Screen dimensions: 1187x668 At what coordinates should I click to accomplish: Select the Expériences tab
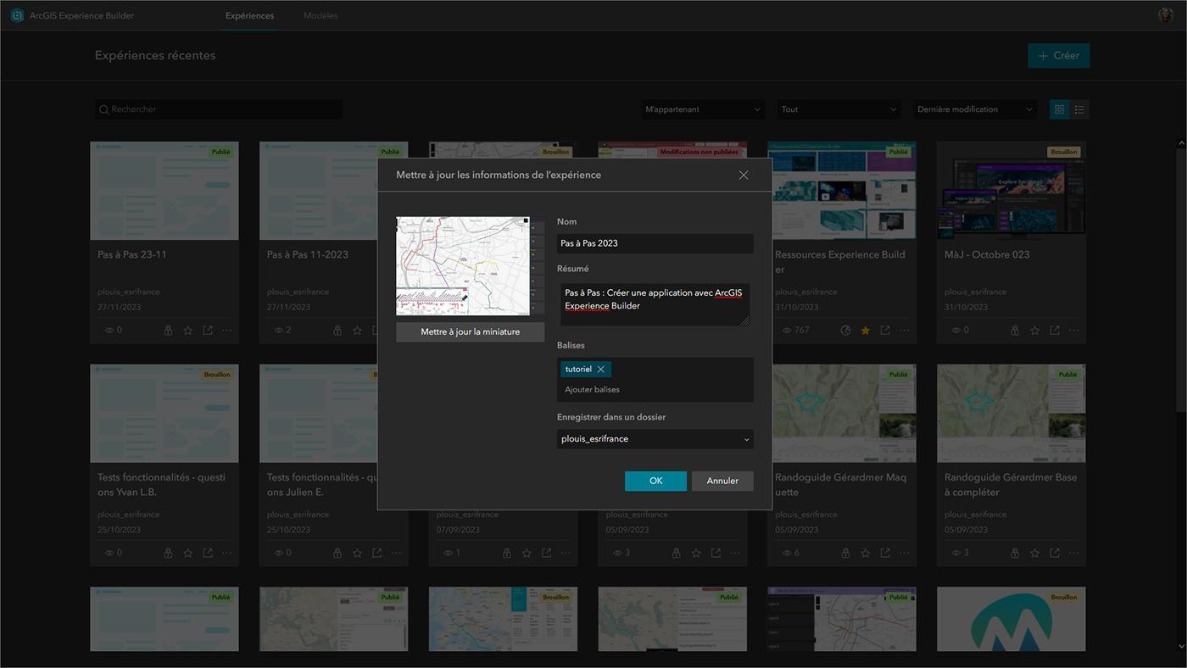click(x=249, y=15)
